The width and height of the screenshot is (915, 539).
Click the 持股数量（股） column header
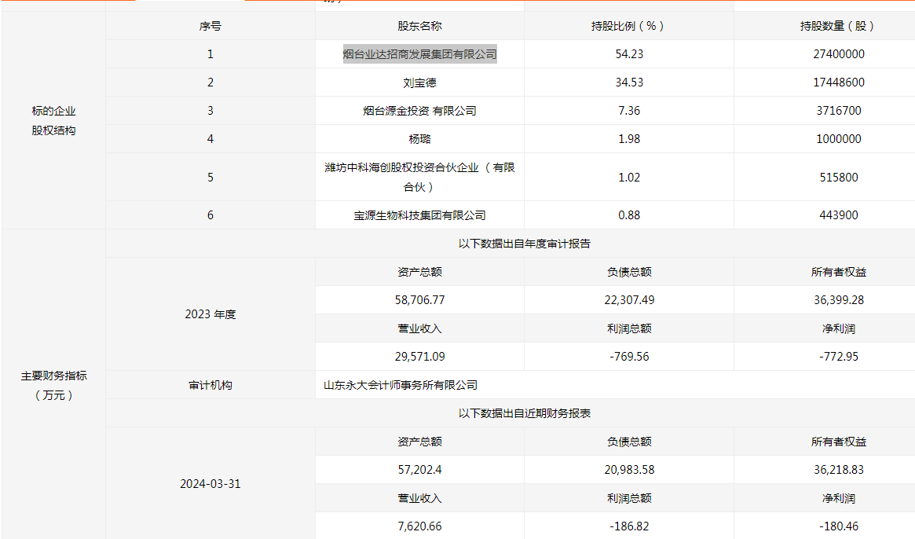point(839,26)
